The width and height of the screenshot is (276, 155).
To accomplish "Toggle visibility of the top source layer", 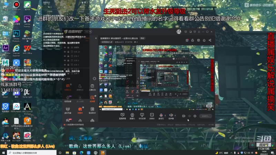I will [x=65, y=48].
